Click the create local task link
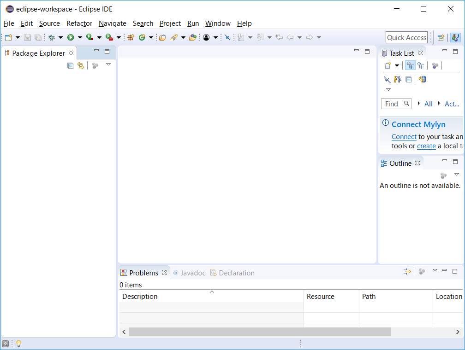 point(426,146)
